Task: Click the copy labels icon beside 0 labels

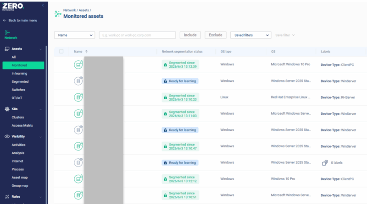Action: pos(325,163)
